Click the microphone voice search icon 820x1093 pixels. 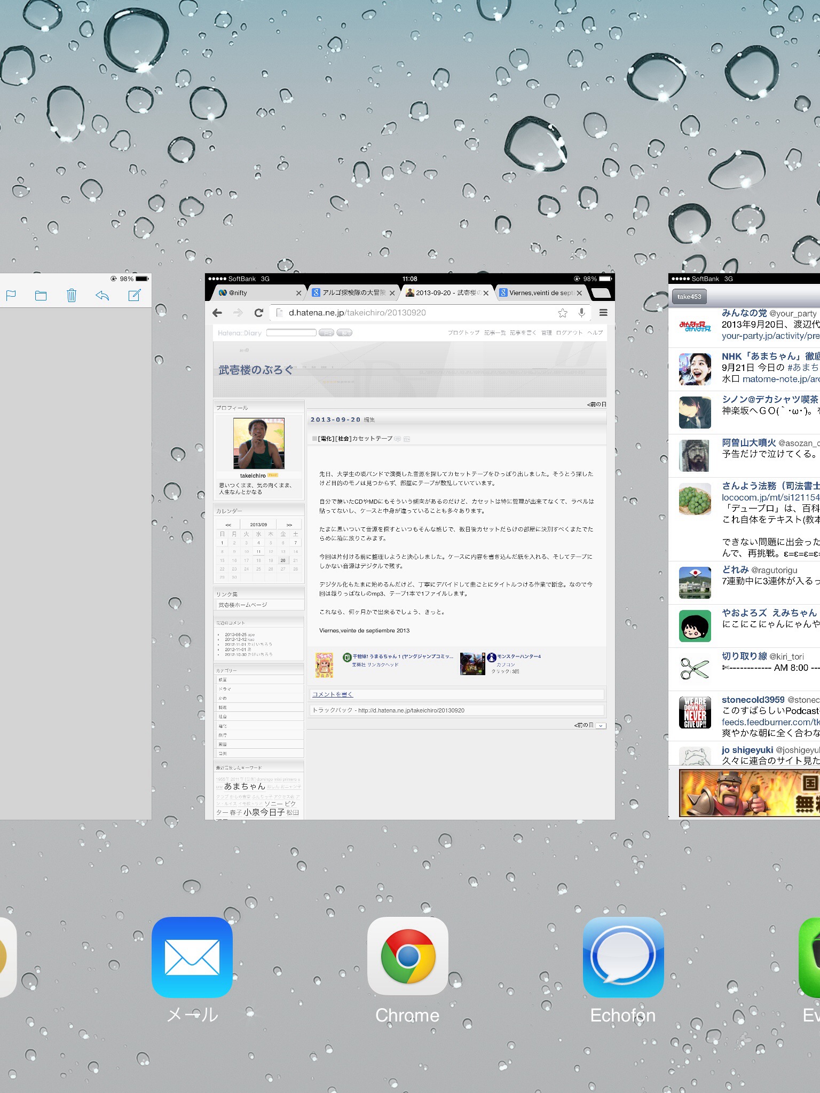tap(581, 313)
